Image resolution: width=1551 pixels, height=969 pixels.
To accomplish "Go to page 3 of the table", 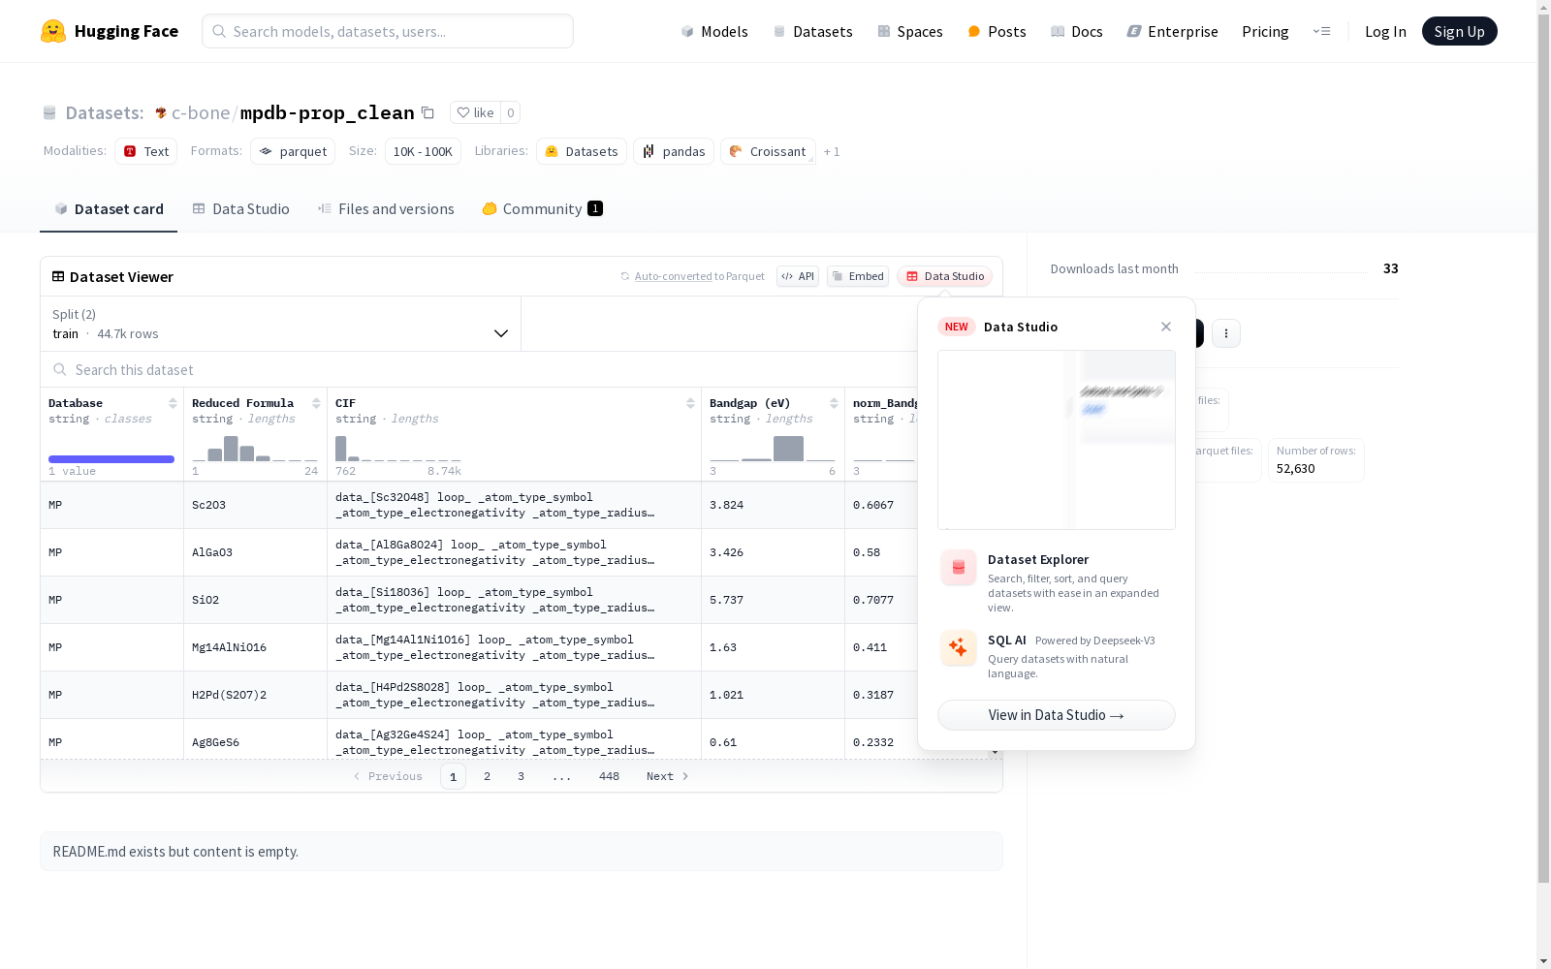I will pos(521,776).
